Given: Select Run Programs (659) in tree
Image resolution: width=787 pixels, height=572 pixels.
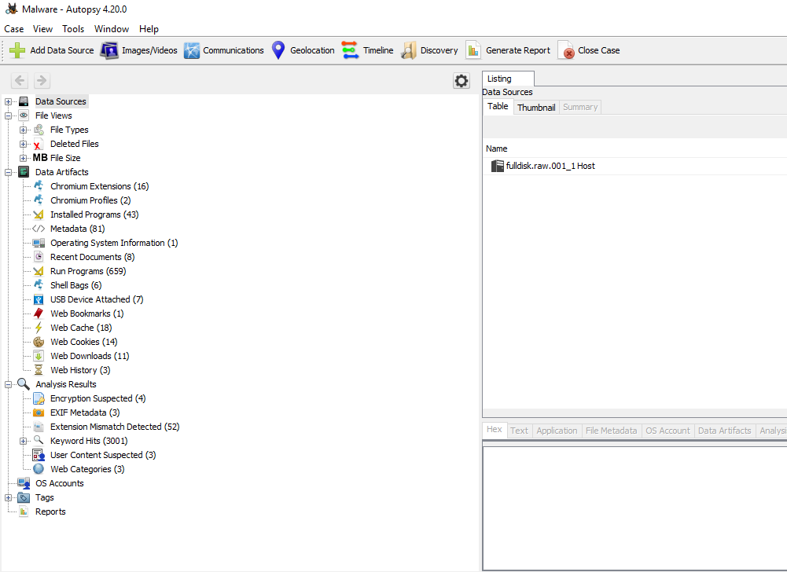Looking at the screenshot, I should 88,271.
